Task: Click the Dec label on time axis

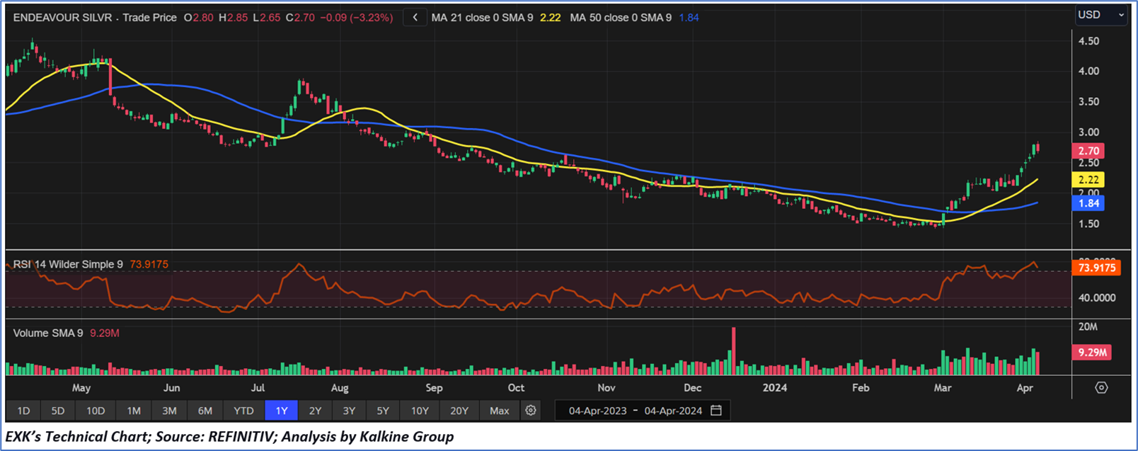Action: [692, 388]
